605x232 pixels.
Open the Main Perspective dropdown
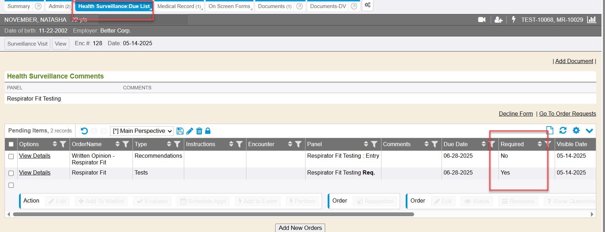coord(142,131)
